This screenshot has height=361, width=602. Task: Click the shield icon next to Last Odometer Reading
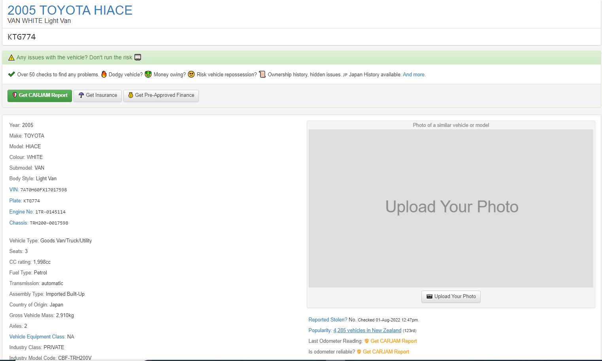pos(367,341)
